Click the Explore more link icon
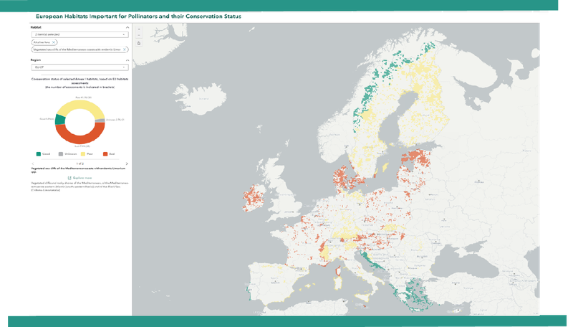This screenshot has height=327, width=573. coord(69,176)
